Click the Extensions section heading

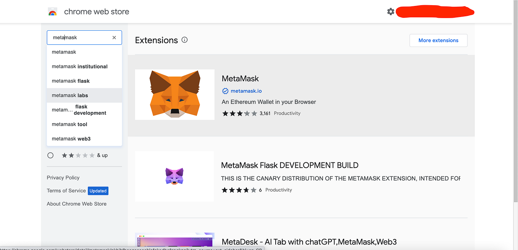pyautogui.click(x=157, y=40)
